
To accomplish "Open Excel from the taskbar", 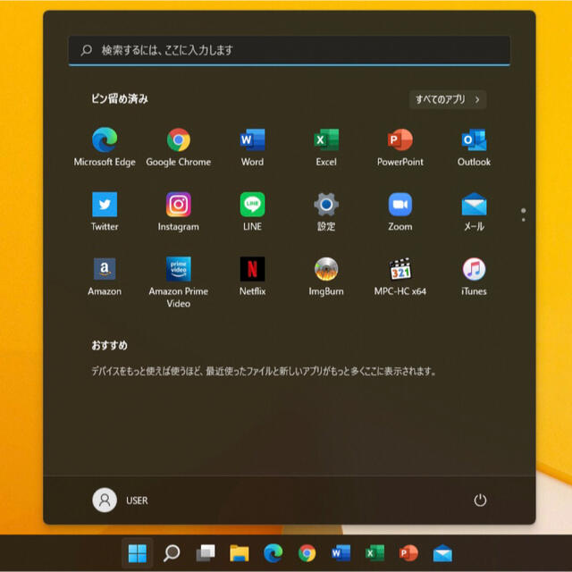I will click(x=374, y=553).
